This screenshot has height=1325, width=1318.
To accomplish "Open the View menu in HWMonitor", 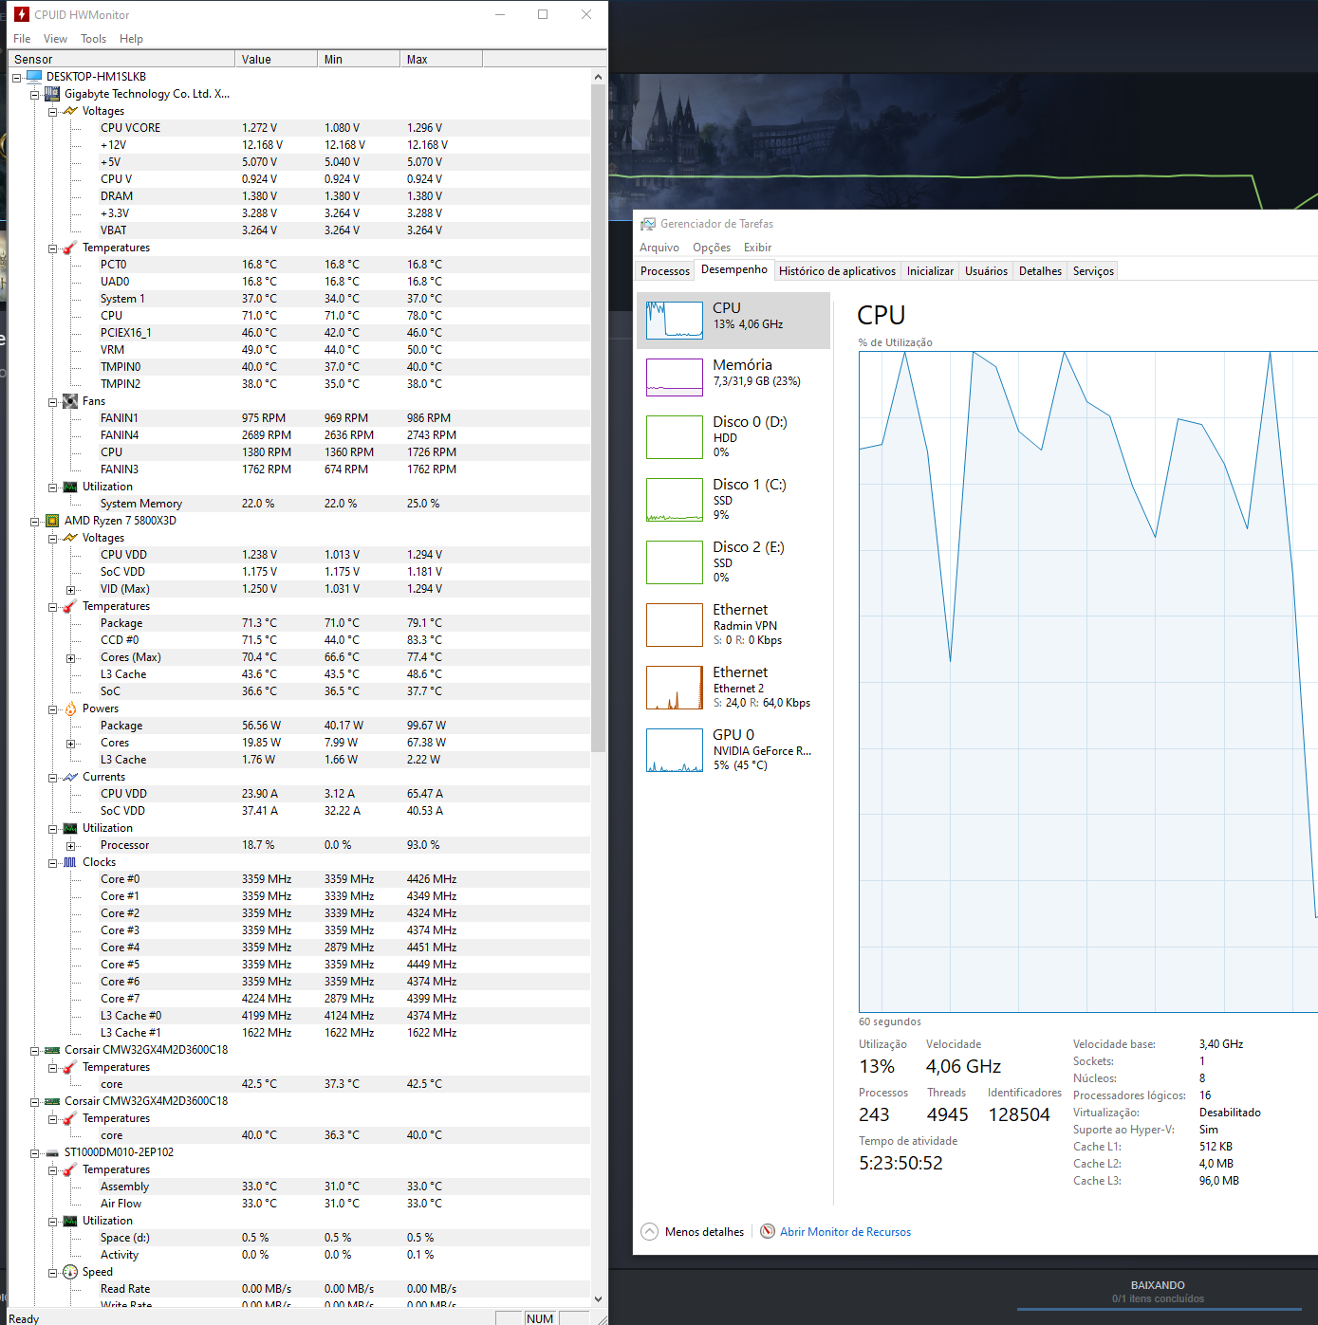I will pos(55,39).
